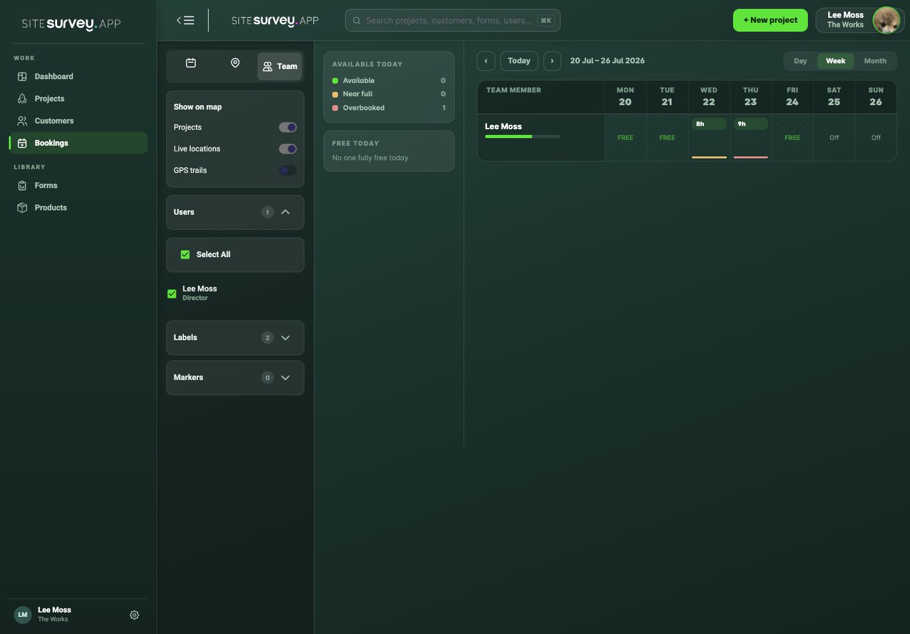Click Tuesday 21 FREE cell
Screen dimensions: 910x634
point(667,137)
